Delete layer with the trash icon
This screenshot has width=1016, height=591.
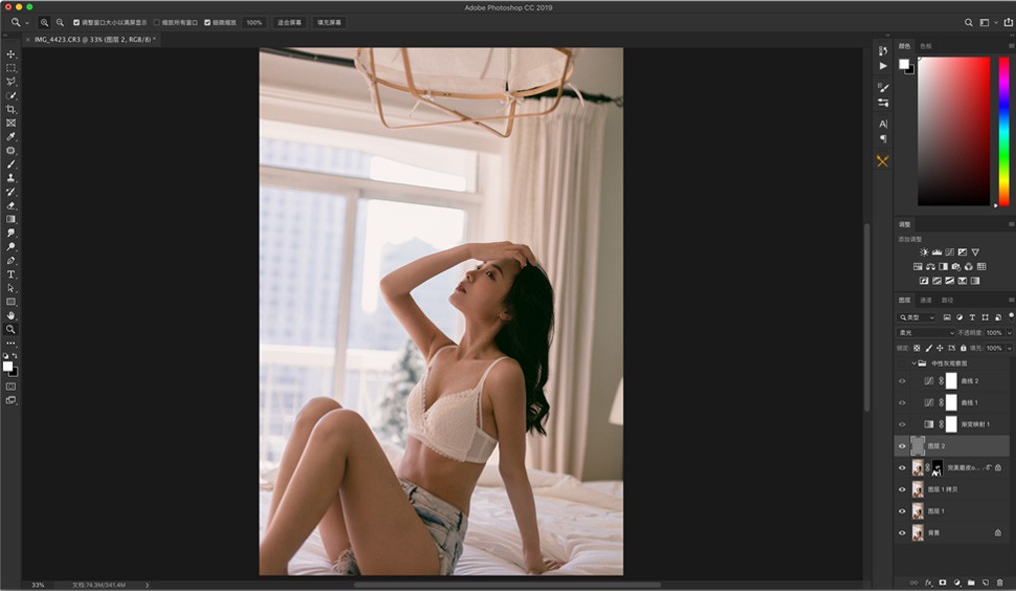(999, 583)
